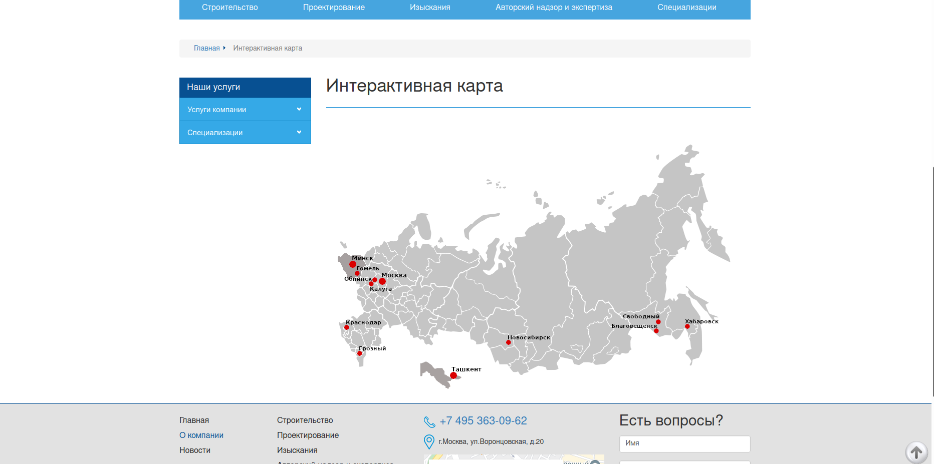This screenshot has width=934, height=464.
Task: Click the phone number +7 495 363-09-62
Action: (484, 421)
